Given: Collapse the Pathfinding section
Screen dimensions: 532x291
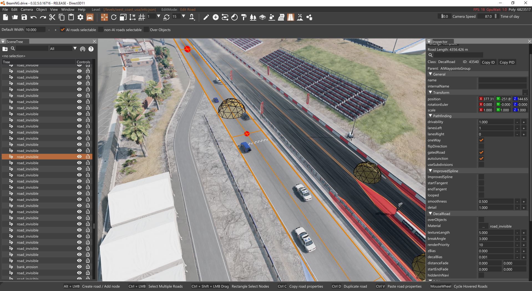Looking at the screenshot, I should click(430, 116).
